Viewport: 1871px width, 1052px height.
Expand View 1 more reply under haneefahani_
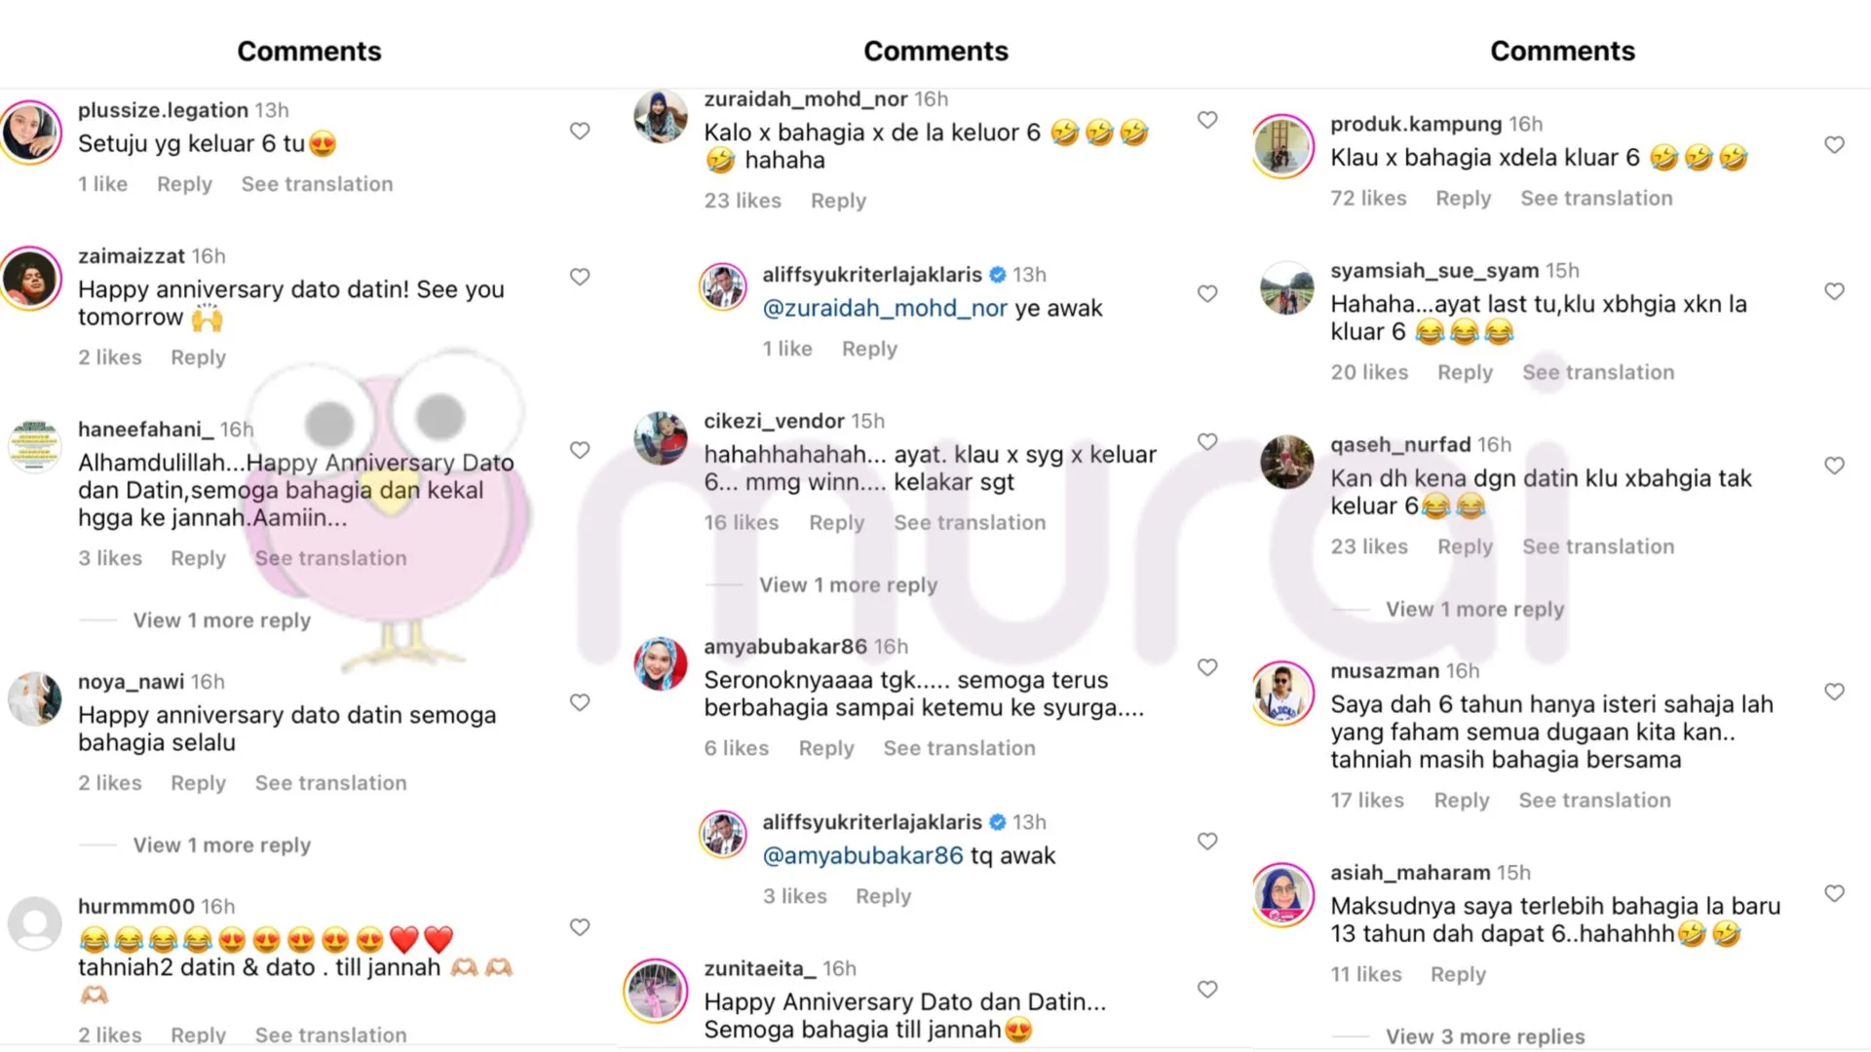221,620
